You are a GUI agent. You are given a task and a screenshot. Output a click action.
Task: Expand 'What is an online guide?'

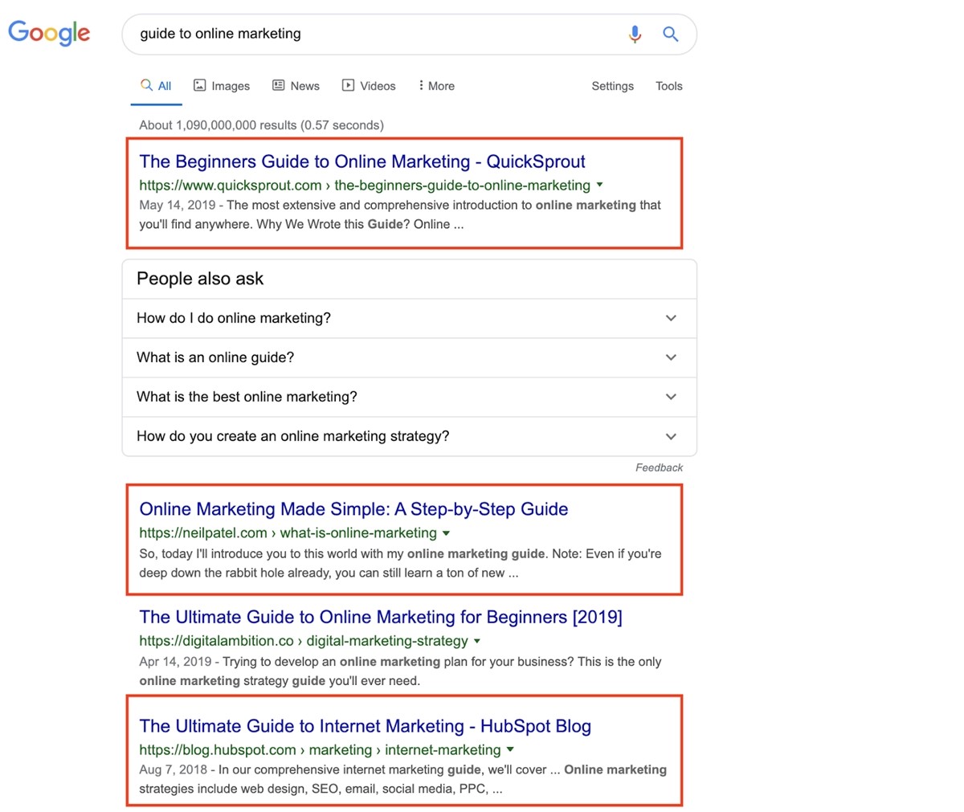tap(409, 357)
